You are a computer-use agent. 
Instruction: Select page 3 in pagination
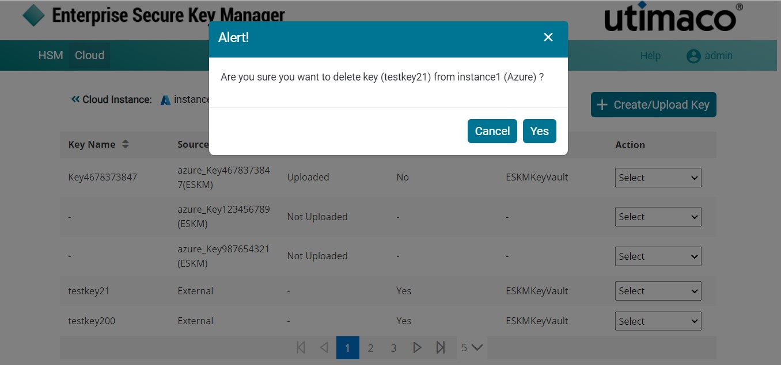[393, 348]
